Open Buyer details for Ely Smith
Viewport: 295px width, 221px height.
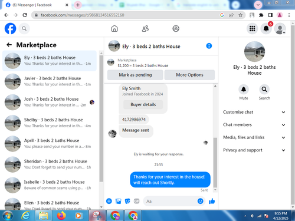(143, 104)
